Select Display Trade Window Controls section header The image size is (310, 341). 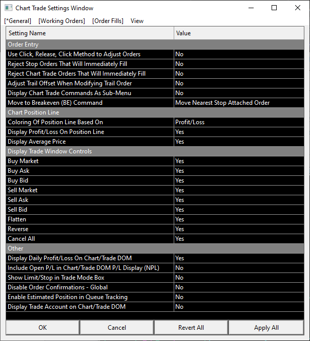(x=155, y=151)
